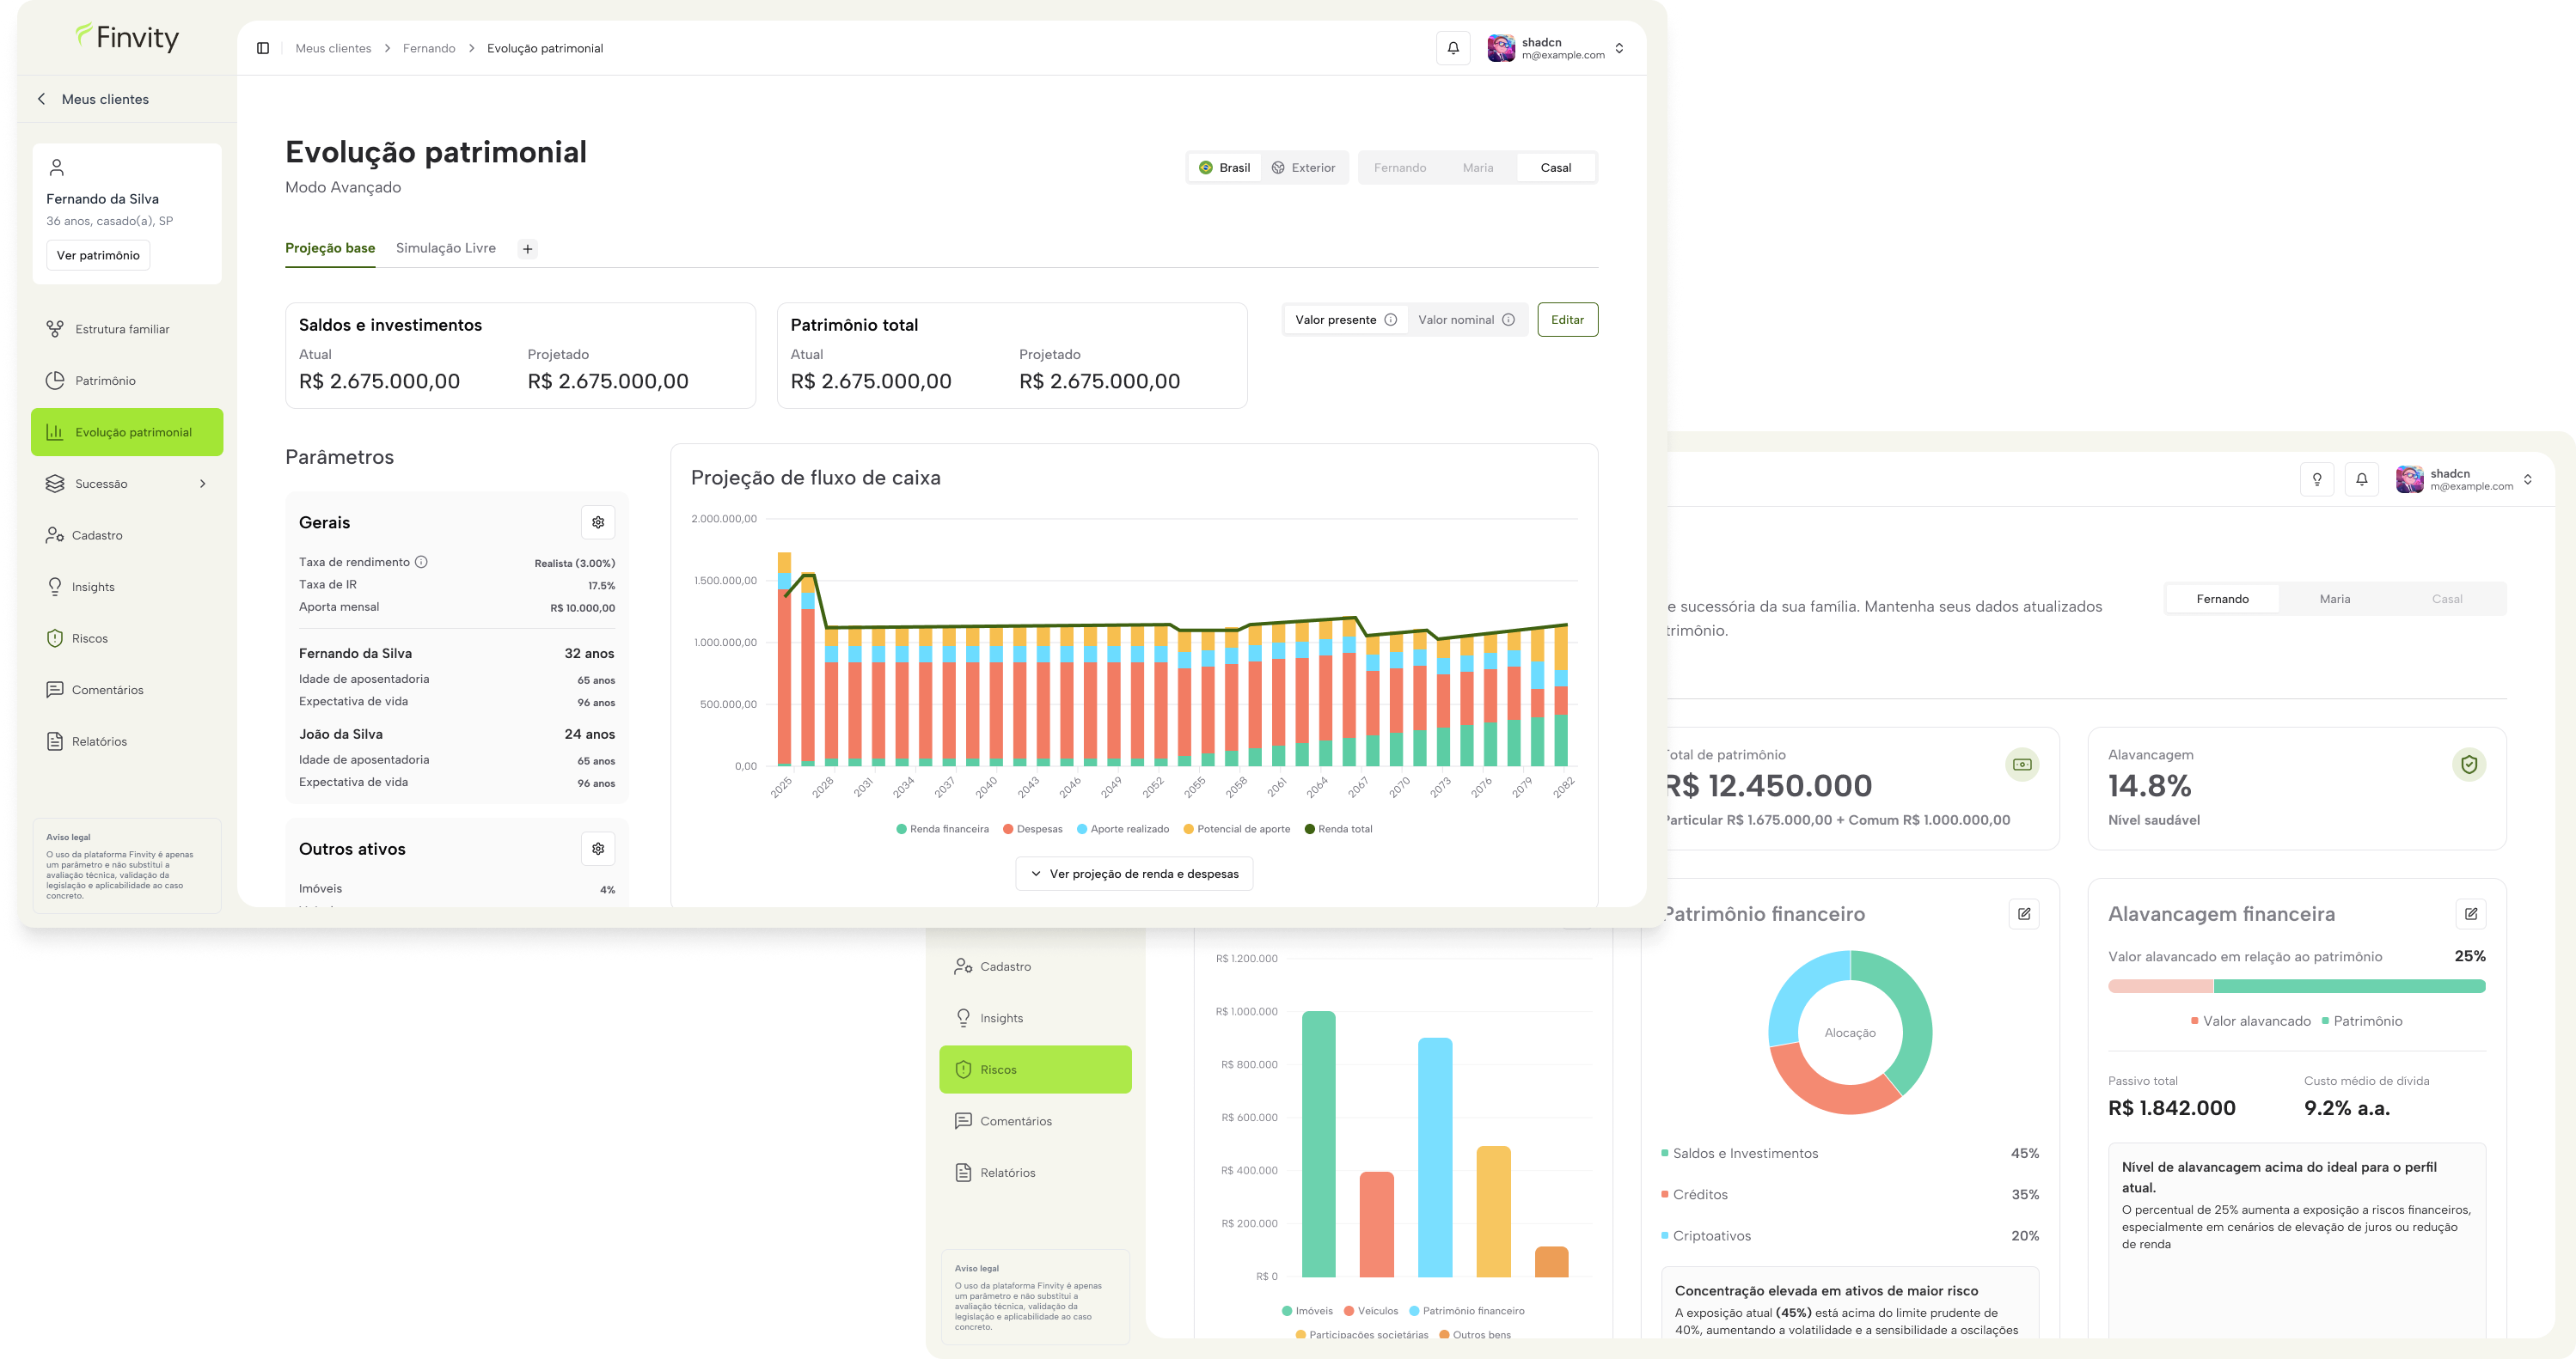Open shadcn account dropdown in top header
Screen dimensions: 2576x1359
click(1557, 48)
